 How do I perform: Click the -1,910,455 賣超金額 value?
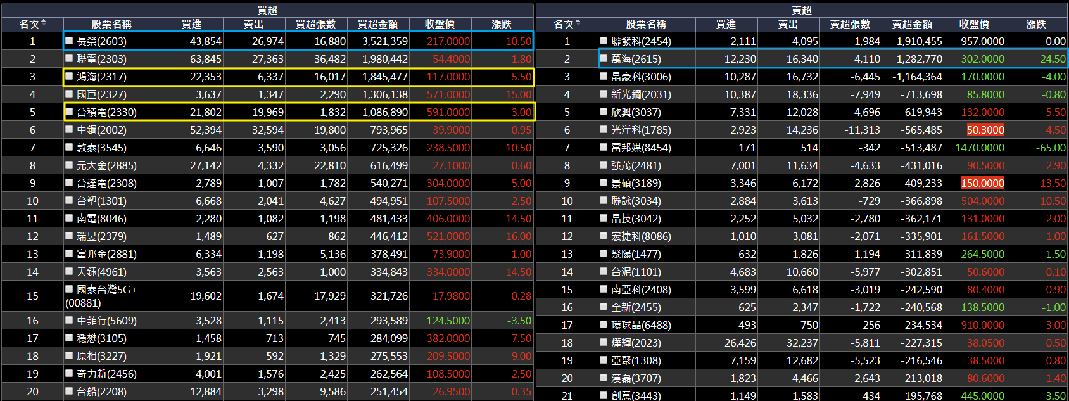(917, 41)
